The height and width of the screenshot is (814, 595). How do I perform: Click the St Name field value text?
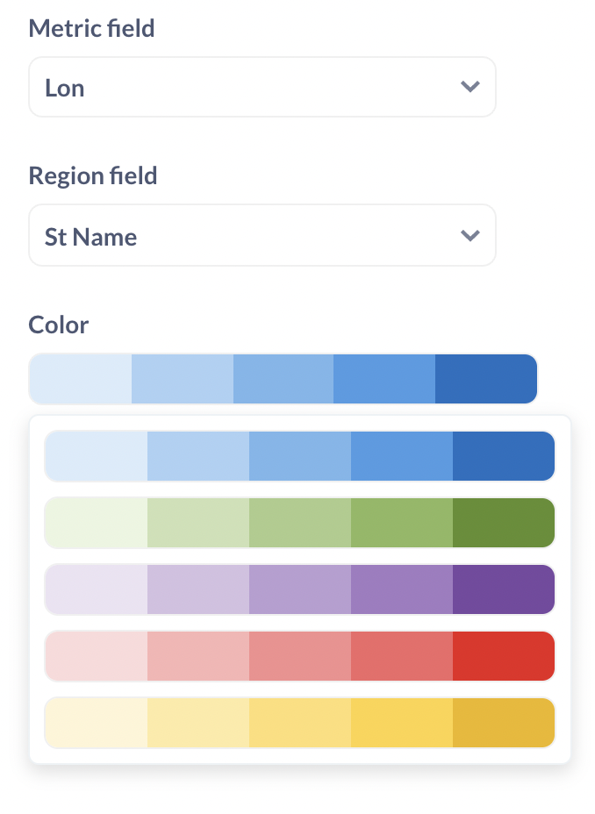pos(90,235)
